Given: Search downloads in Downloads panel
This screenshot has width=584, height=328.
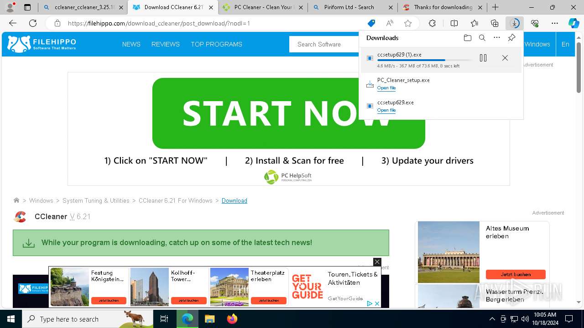Looking at the screenshot, I should [x=482, y=38].
